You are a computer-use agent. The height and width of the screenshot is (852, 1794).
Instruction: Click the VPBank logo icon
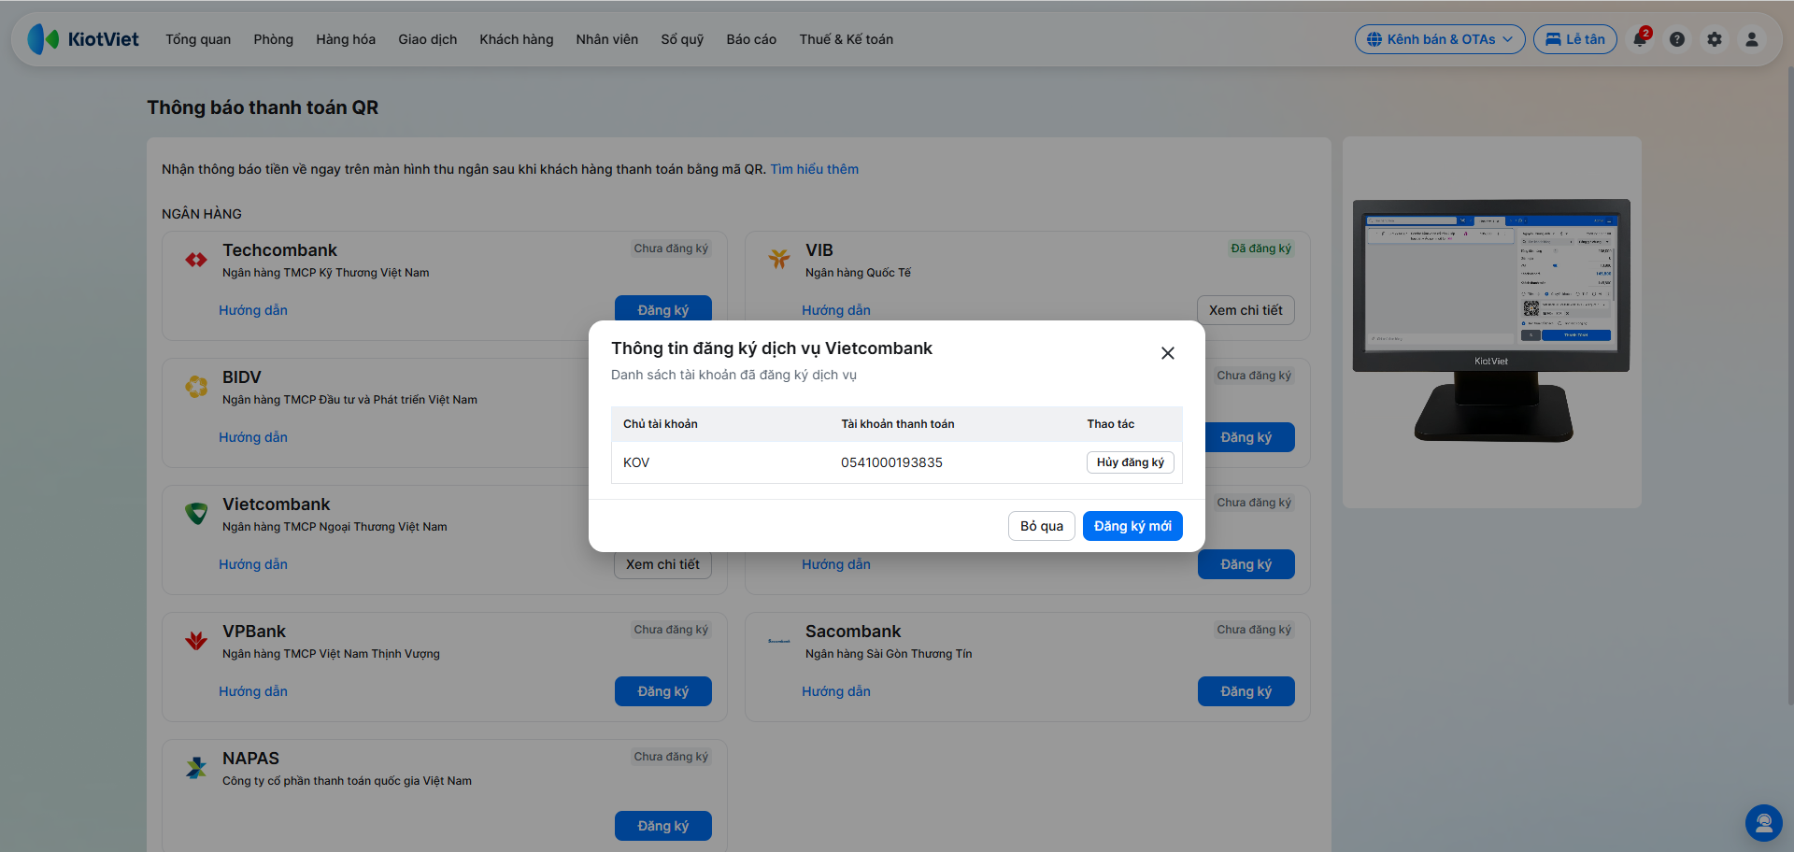click(196, 640)
